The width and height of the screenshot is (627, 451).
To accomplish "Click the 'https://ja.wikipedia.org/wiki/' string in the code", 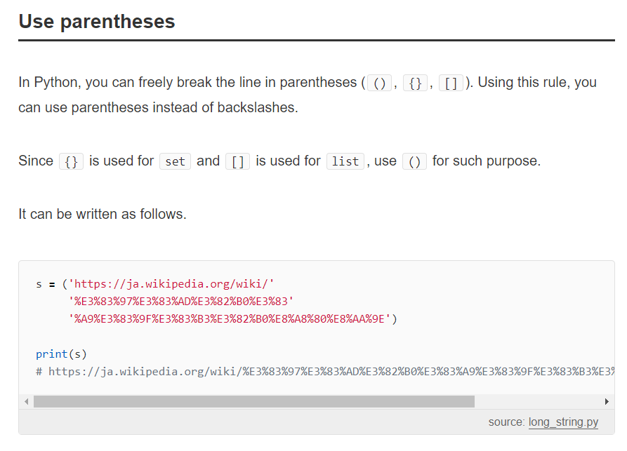I will tap(171, 284).
